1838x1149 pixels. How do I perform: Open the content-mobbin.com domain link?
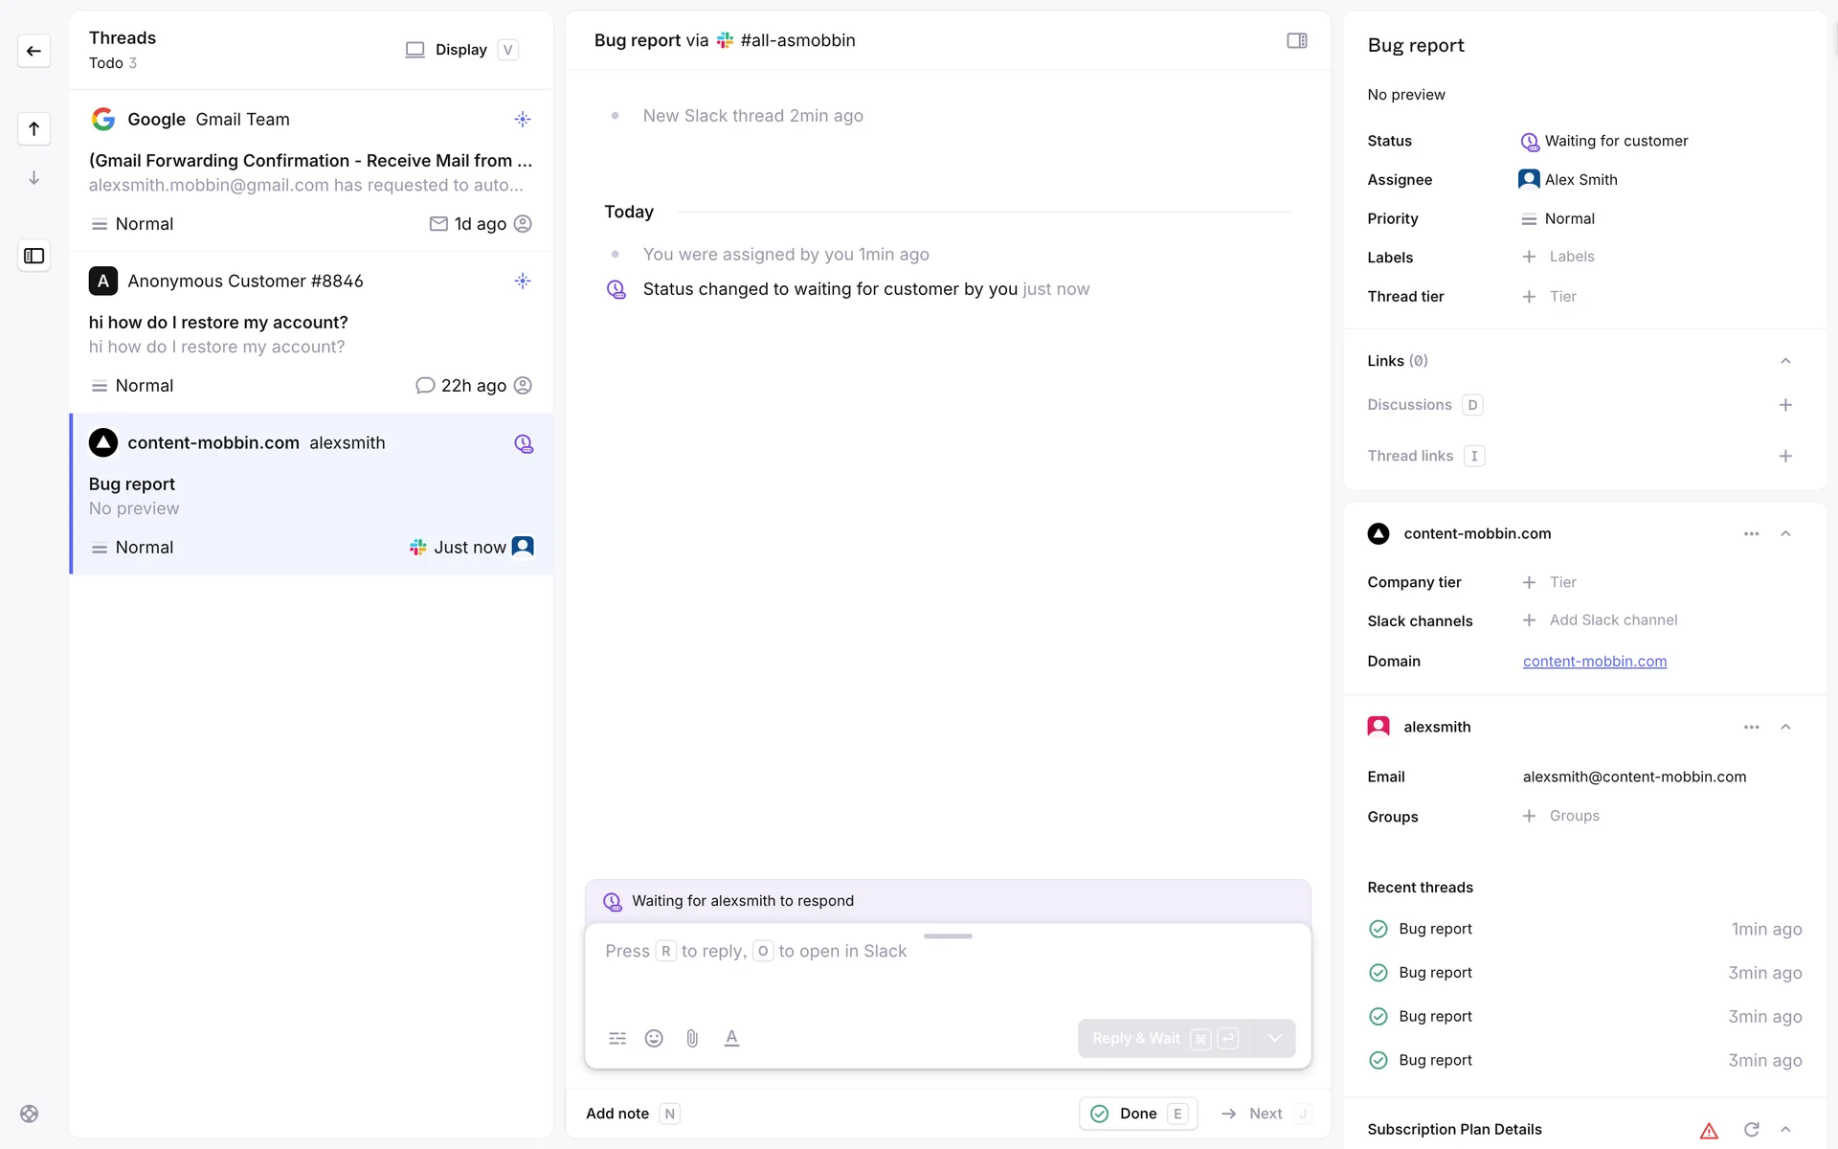1594,661
